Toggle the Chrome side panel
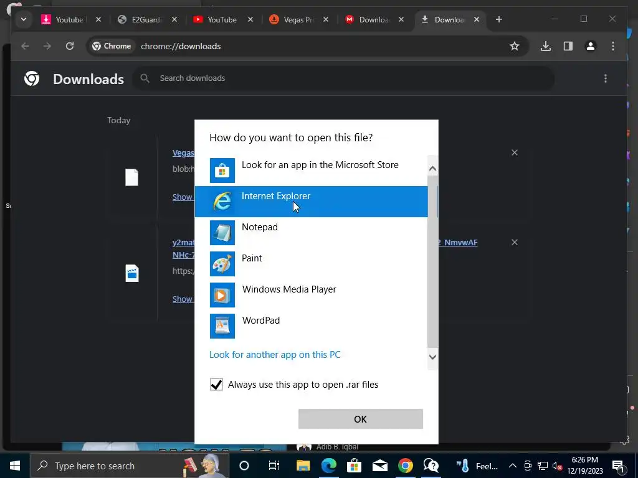The image size is (638, 478). coord(568,46)
